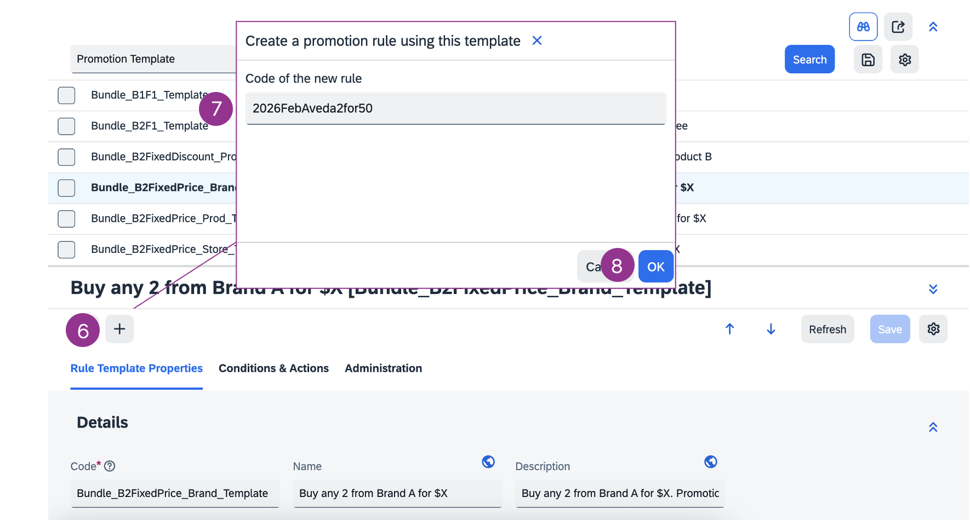Expand editor area using double-down chevron
Screen dimensions: 970x520
pyautogui.click(x=933, y=289)
